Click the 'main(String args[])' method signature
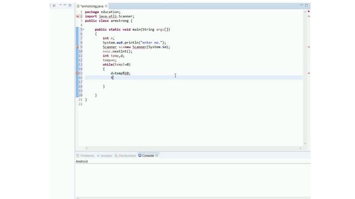Image resolution: width=355 pixels, height=199 pixels. (151, 29)
